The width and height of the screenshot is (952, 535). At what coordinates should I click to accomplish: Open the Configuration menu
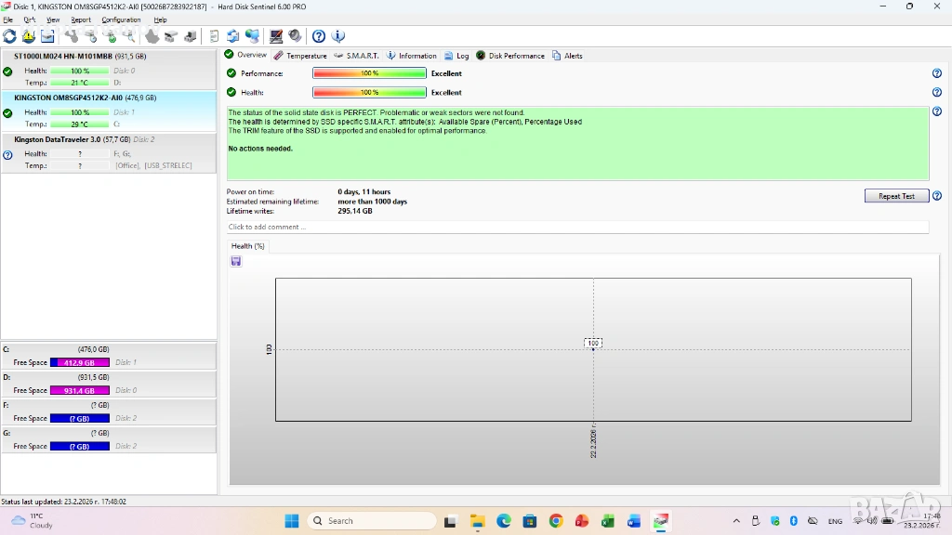pos(121,20)
